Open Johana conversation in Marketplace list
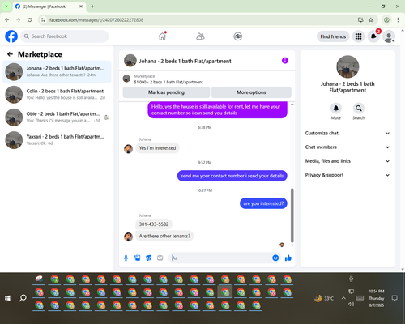 pyautogui.click(x=57, y=71)
